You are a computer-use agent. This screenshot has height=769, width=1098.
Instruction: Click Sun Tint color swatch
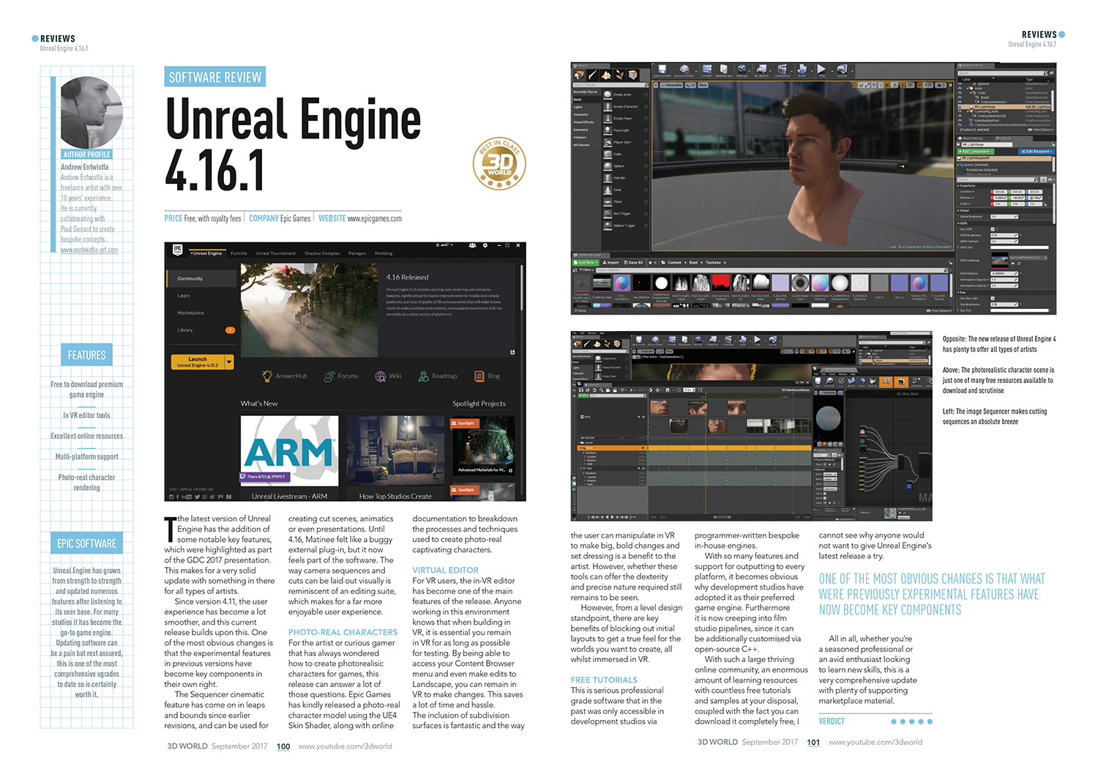(1020, 311)
